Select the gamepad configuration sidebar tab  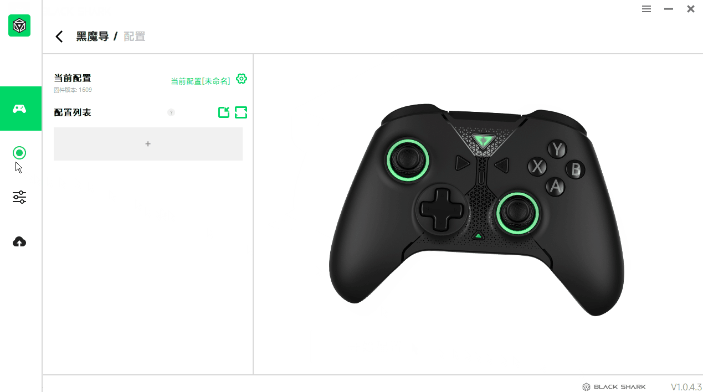point(20,109)
